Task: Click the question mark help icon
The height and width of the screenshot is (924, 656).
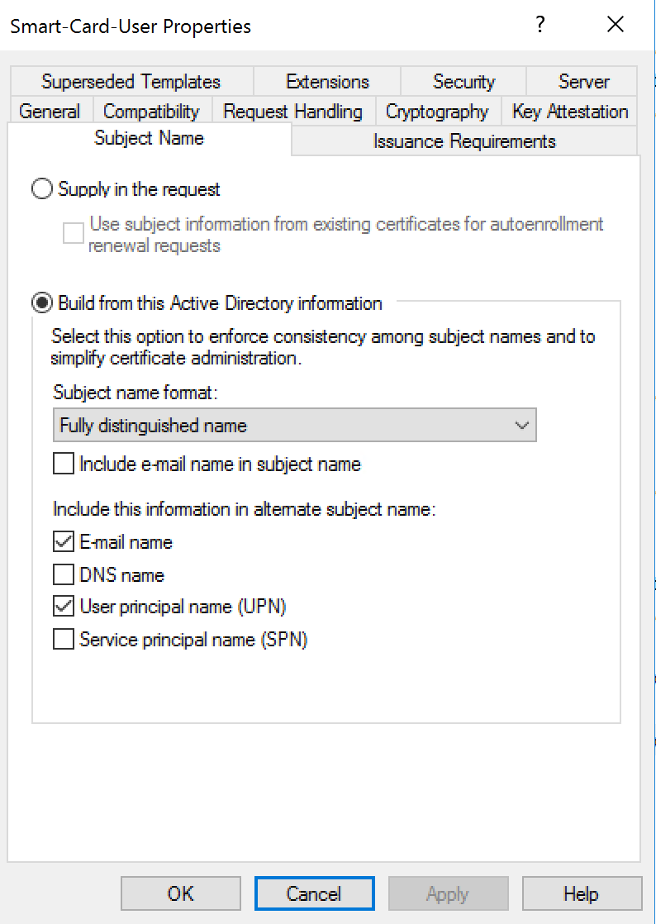Action: pyautogui.click(x=540, y=25)
